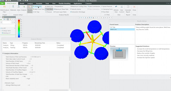Show Pressure result

pyautogui.click(x=49, y=12)
